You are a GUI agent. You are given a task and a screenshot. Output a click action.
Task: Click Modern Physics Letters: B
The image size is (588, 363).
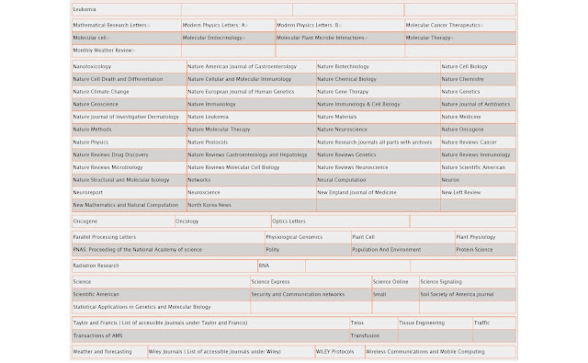coord(309,25)
